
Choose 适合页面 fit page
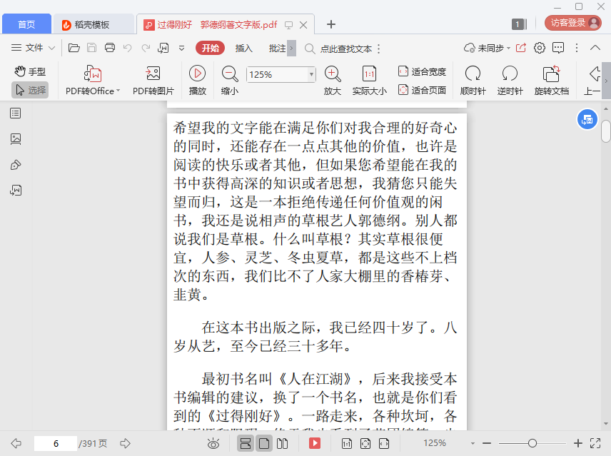click(422, 91)
